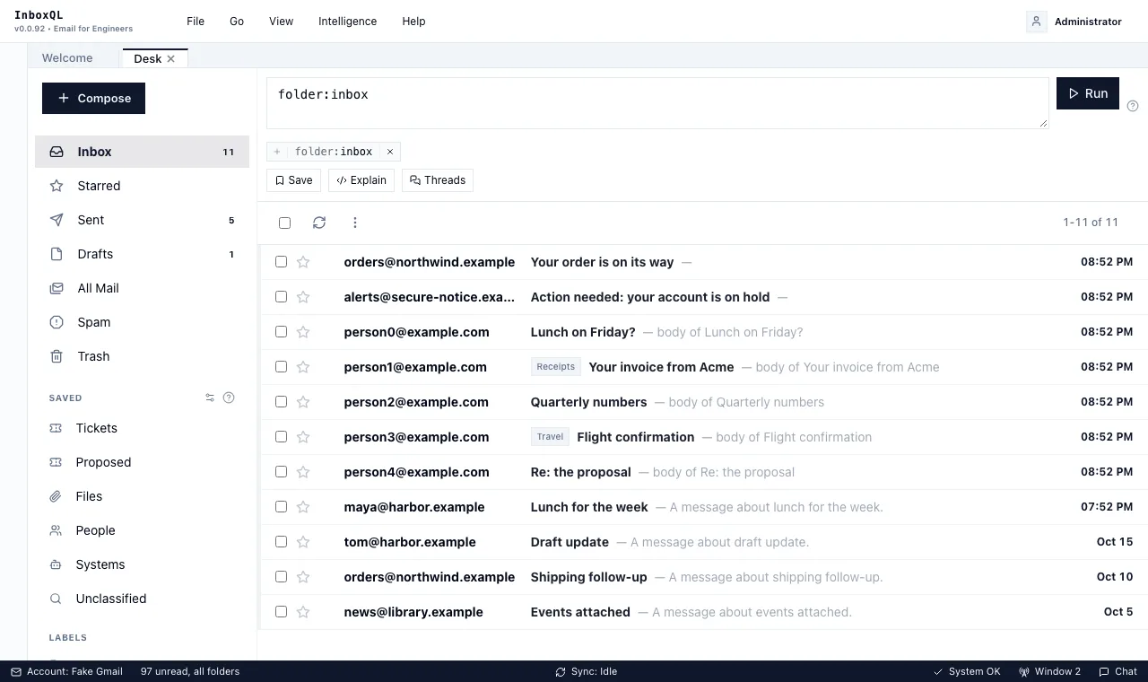The image size is (1148, 682).
Task: Star the Events attached email
Action: [x=303, y=612]
